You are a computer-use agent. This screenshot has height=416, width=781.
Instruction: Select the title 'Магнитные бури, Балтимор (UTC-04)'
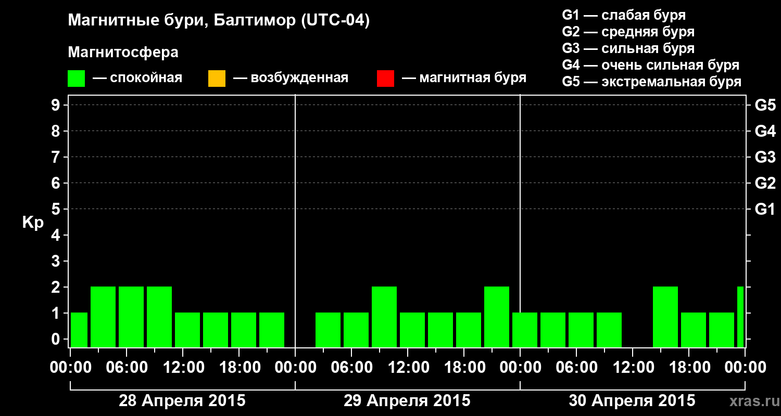coord(219,21)
